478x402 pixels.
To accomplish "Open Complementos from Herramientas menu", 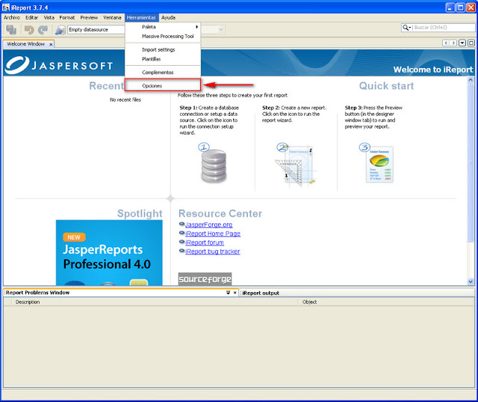I will [163, 72].
